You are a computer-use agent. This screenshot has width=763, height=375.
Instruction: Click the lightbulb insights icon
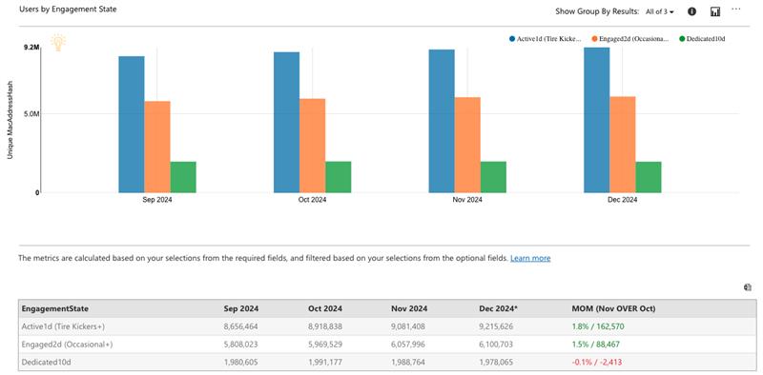[58, 42]
